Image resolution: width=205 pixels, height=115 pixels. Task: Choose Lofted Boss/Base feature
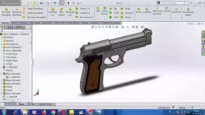(x=33, y=13)
